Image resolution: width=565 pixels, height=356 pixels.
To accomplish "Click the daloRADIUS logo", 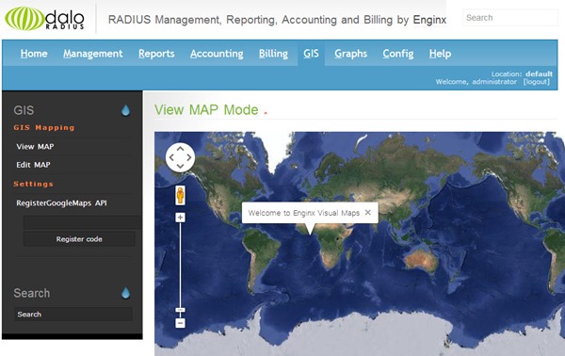I will (x=44, y=19).
